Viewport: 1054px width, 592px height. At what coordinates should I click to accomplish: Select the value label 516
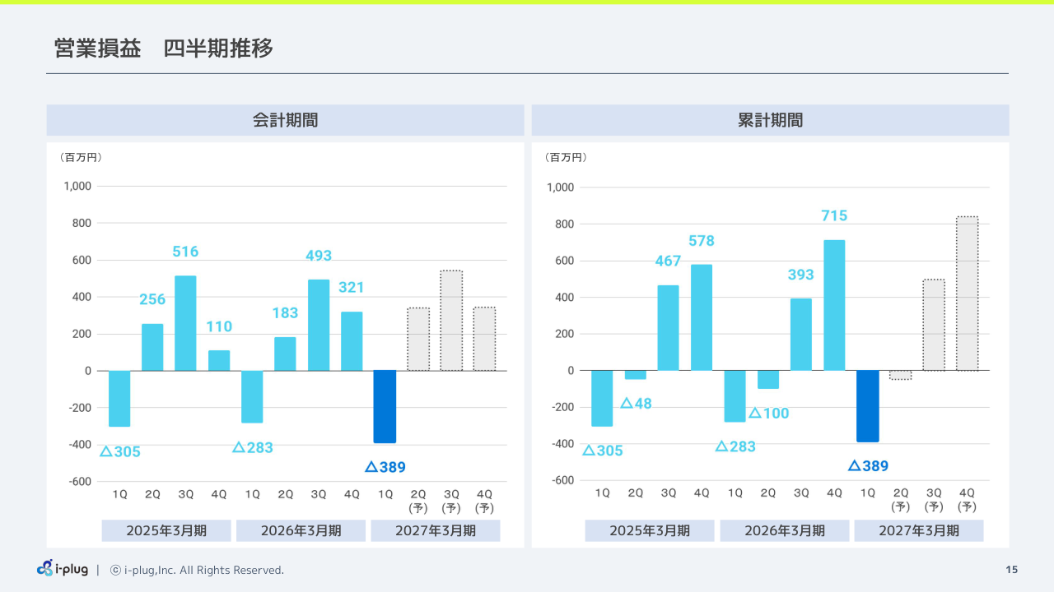185,252
